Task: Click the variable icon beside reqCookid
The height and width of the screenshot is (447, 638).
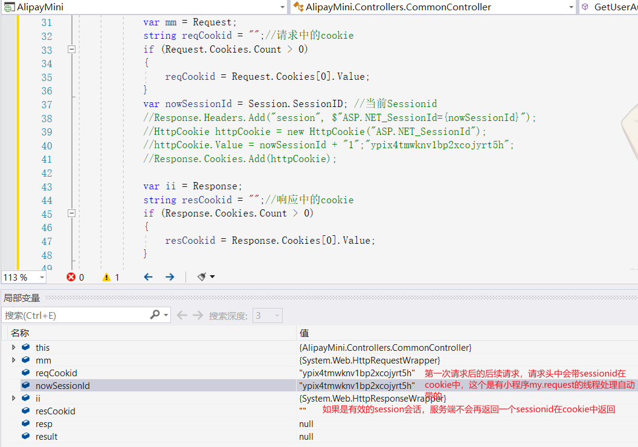Action: click(25, 373)
